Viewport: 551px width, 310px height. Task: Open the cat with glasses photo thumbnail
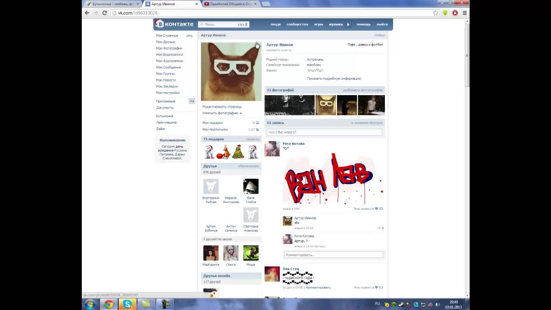click(x=326, y=105)
